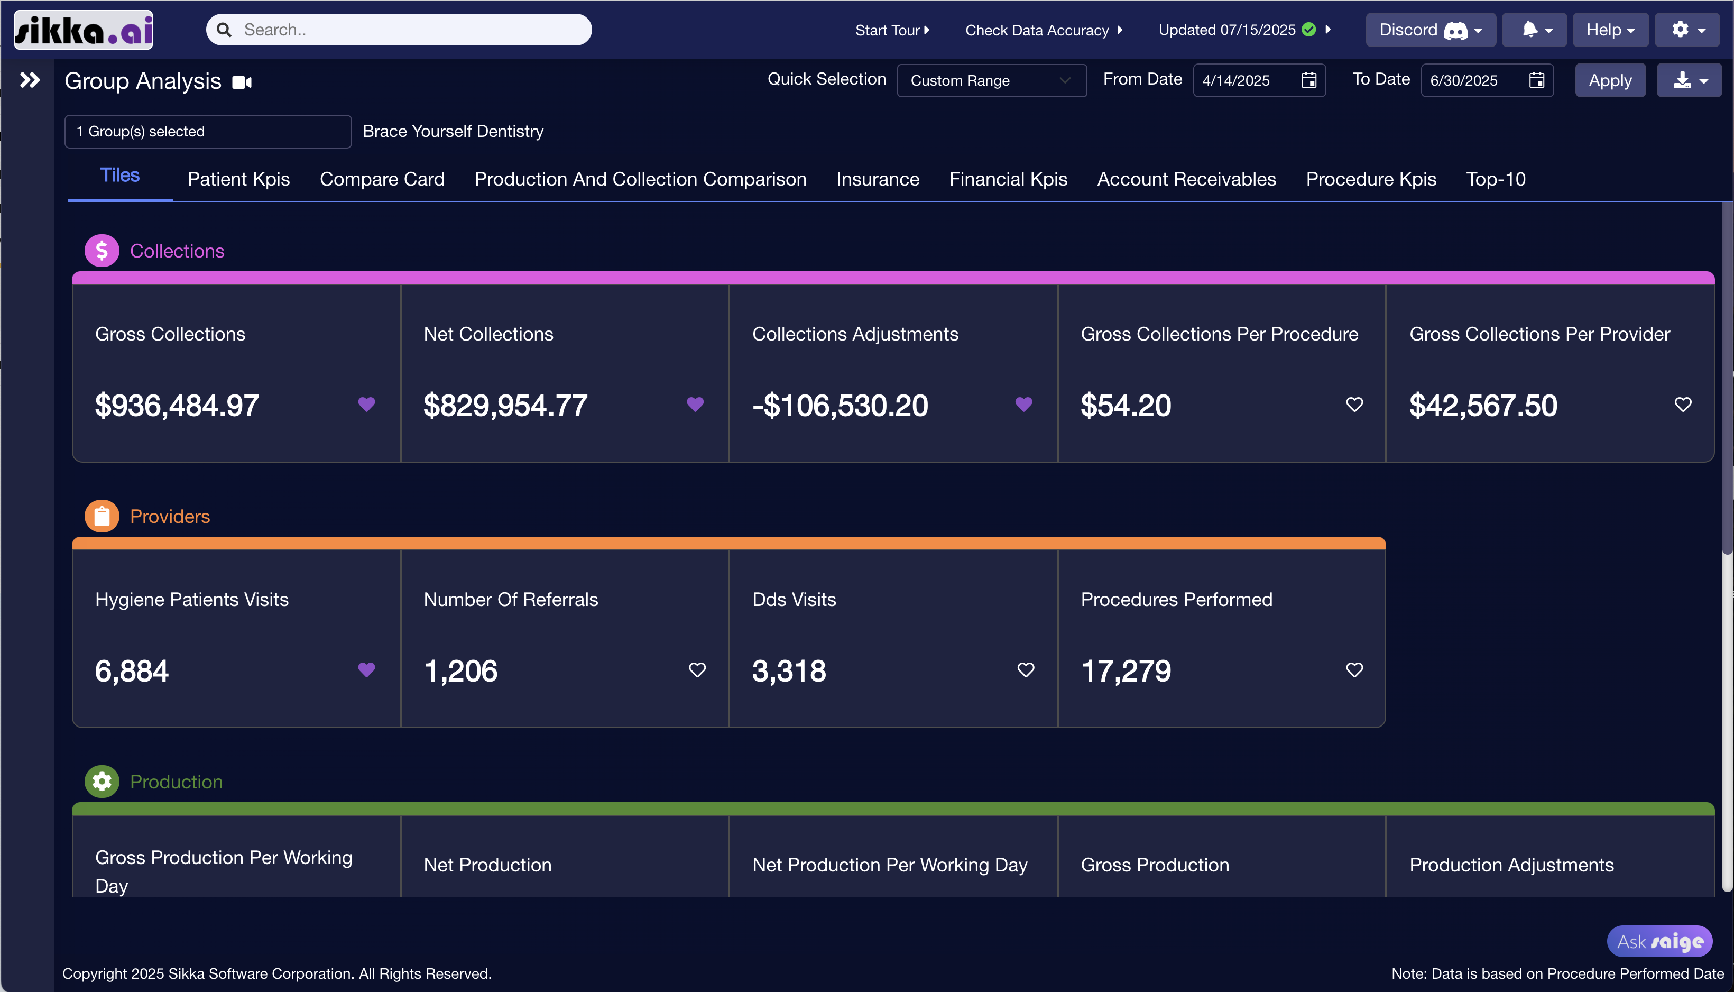Image resolution: width=1734 pixels, height=992 pixels.
Task: Click the Production gear icon
Action: point(102,782)
